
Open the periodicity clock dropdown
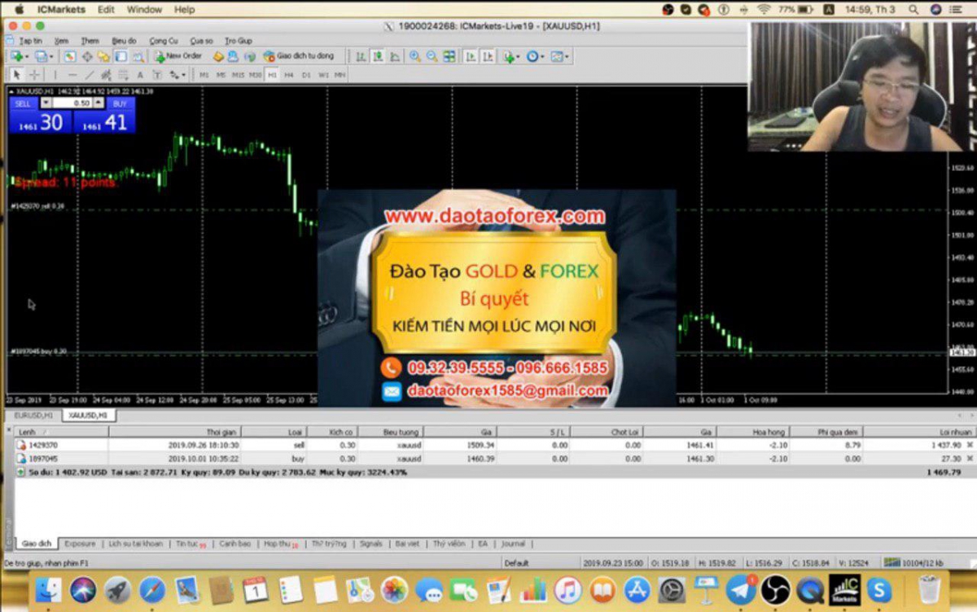click(x=535, y=56)
